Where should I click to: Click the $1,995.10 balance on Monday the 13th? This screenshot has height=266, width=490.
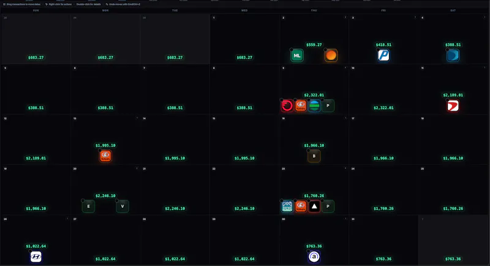point(105,146)
